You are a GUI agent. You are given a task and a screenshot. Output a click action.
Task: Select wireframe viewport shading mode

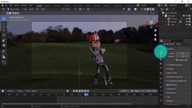coord(145,9)
